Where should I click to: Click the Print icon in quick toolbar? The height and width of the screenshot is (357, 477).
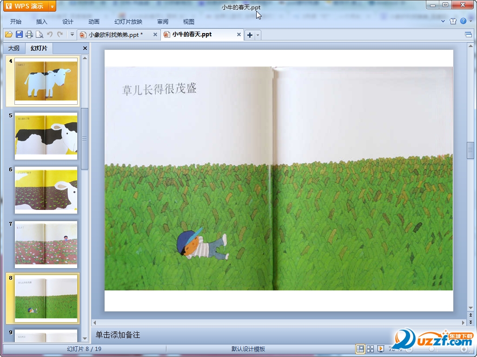point(29,34)
